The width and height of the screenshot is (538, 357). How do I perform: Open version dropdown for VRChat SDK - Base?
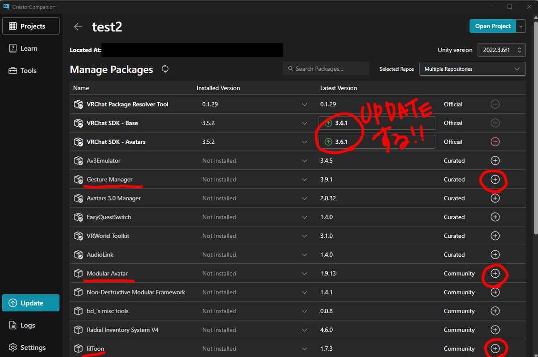[305, 123]
